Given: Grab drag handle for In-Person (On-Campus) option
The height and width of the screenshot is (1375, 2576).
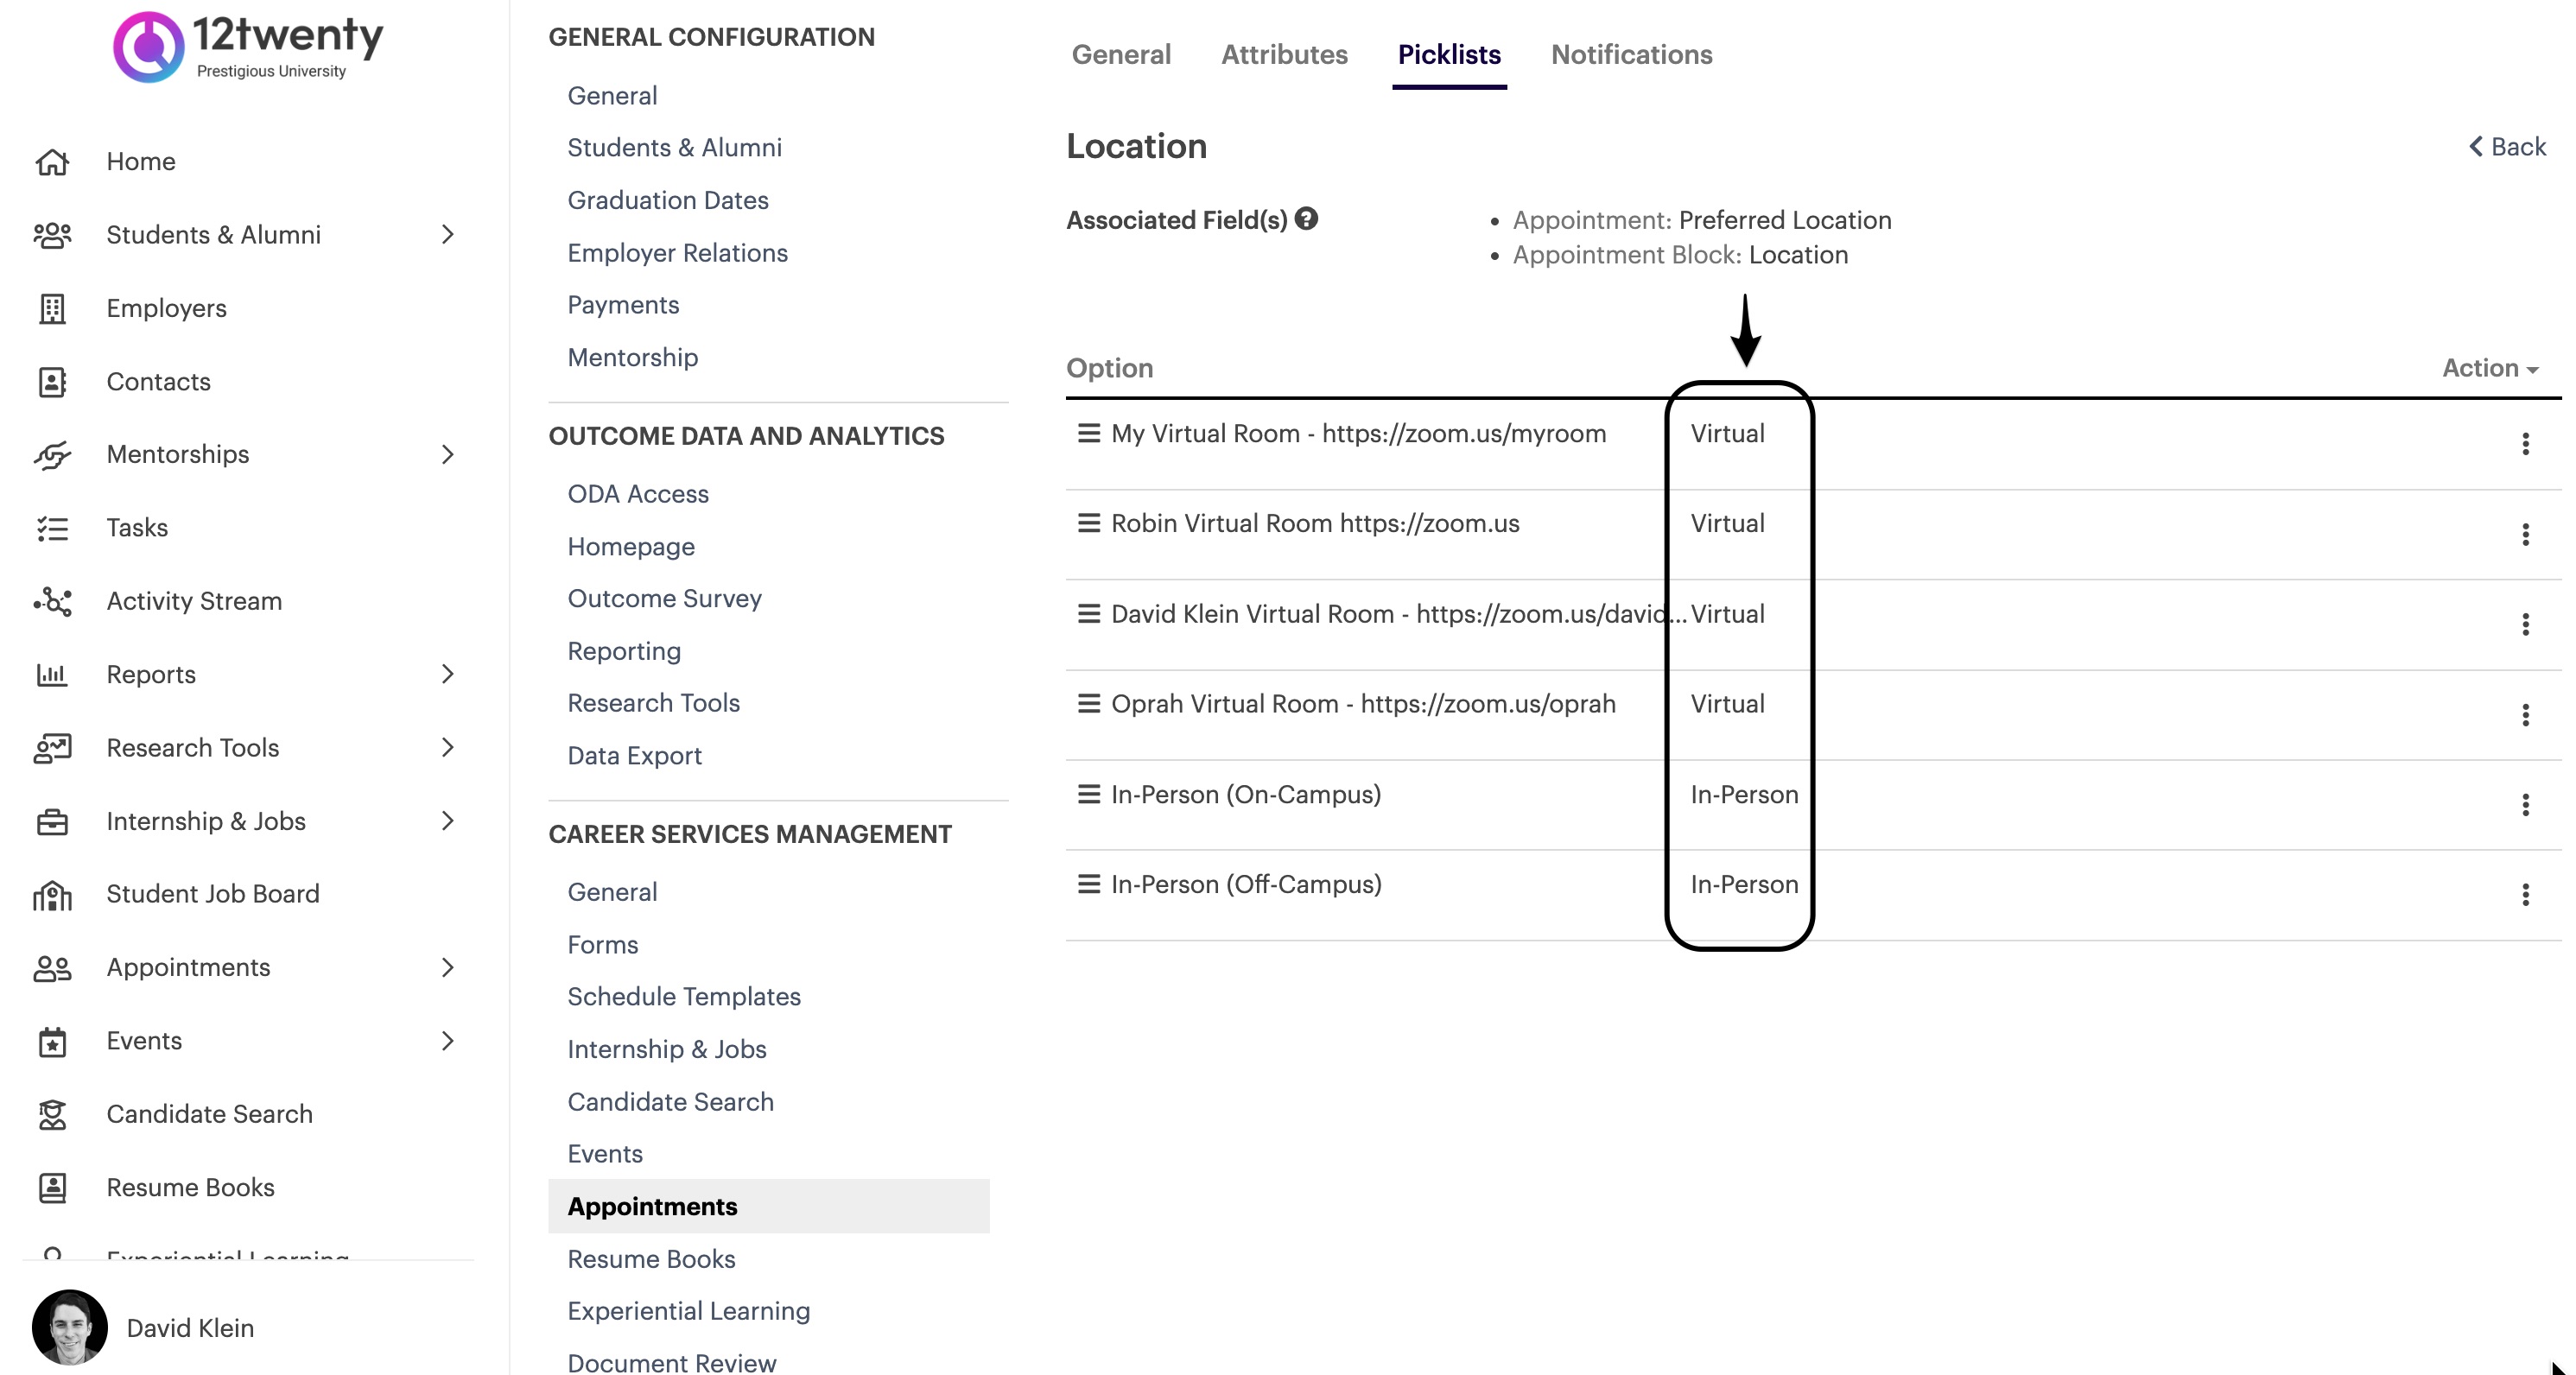Looking at the screenshot, I should [1088, 794].
